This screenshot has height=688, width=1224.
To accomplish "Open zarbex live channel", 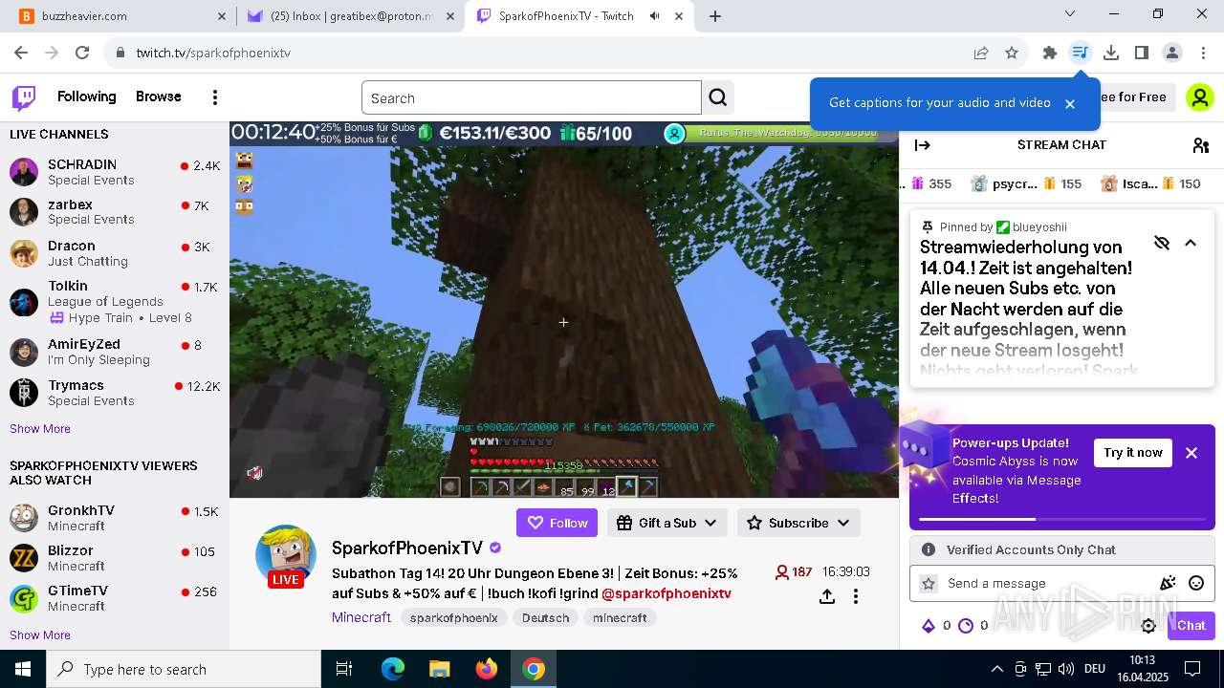I will [115, 211].
